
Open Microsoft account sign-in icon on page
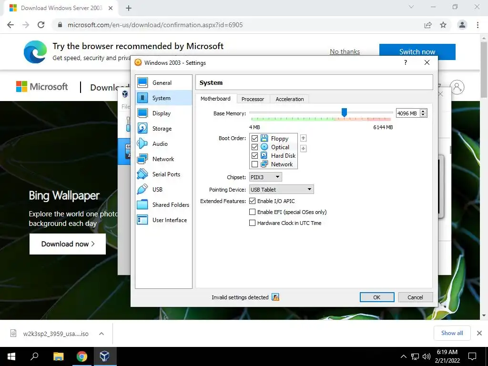457,87
